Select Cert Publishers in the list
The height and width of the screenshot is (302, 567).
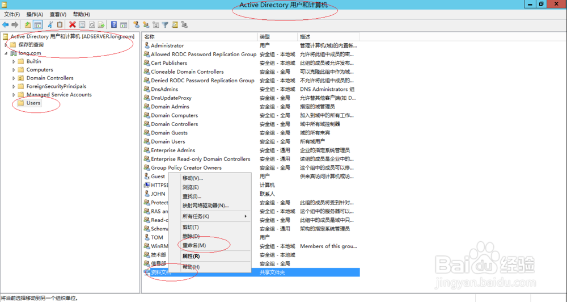click(x=169, y=63)
